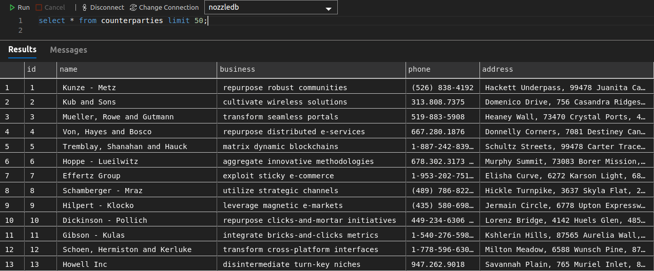Switch to the Messages tab
Image resolution: width=654 pixels, height=271 pixels.
click(x=68, y=50)
